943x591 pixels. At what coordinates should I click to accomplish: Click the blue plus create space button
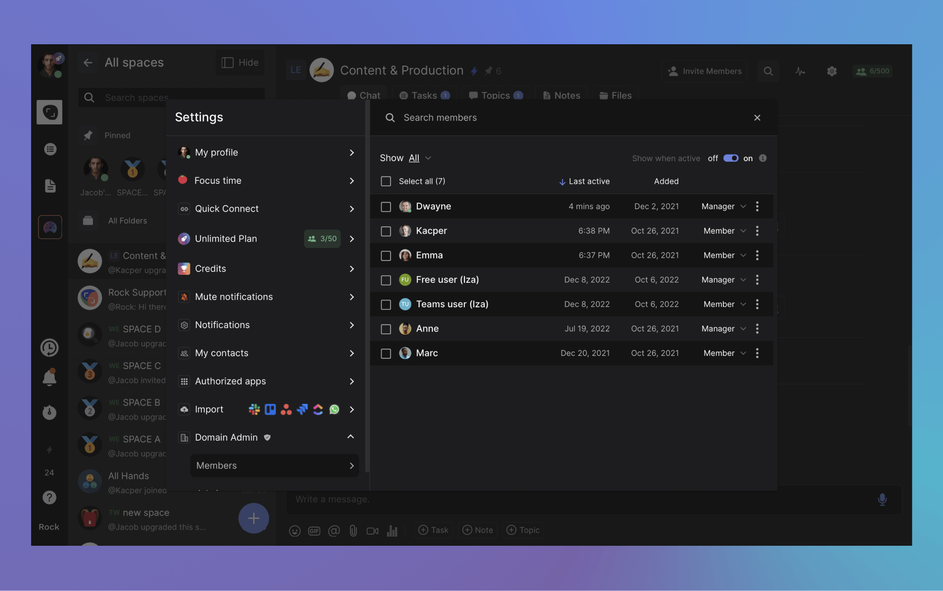coord(254,518)
